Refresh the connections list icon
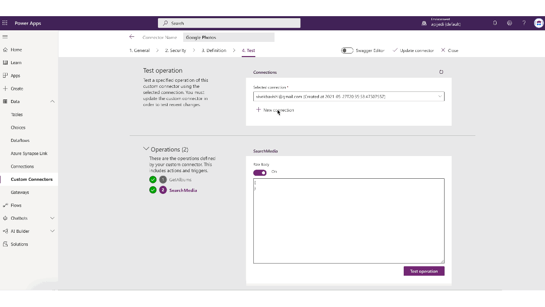The width and height of the screenshot is (545, 307). (441, 72)
